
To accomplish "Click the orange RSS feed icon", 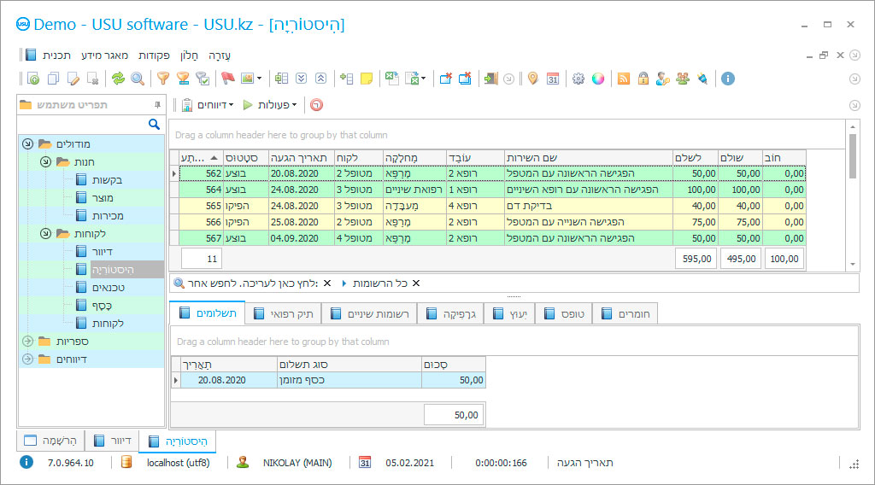I will pos(624,79).
